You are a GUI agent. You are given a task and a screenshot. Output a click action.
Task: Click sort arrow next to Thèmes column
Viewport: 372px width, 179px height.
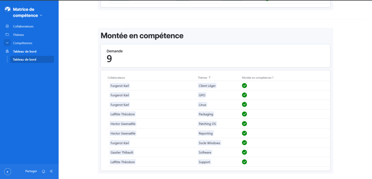[210, 78]
